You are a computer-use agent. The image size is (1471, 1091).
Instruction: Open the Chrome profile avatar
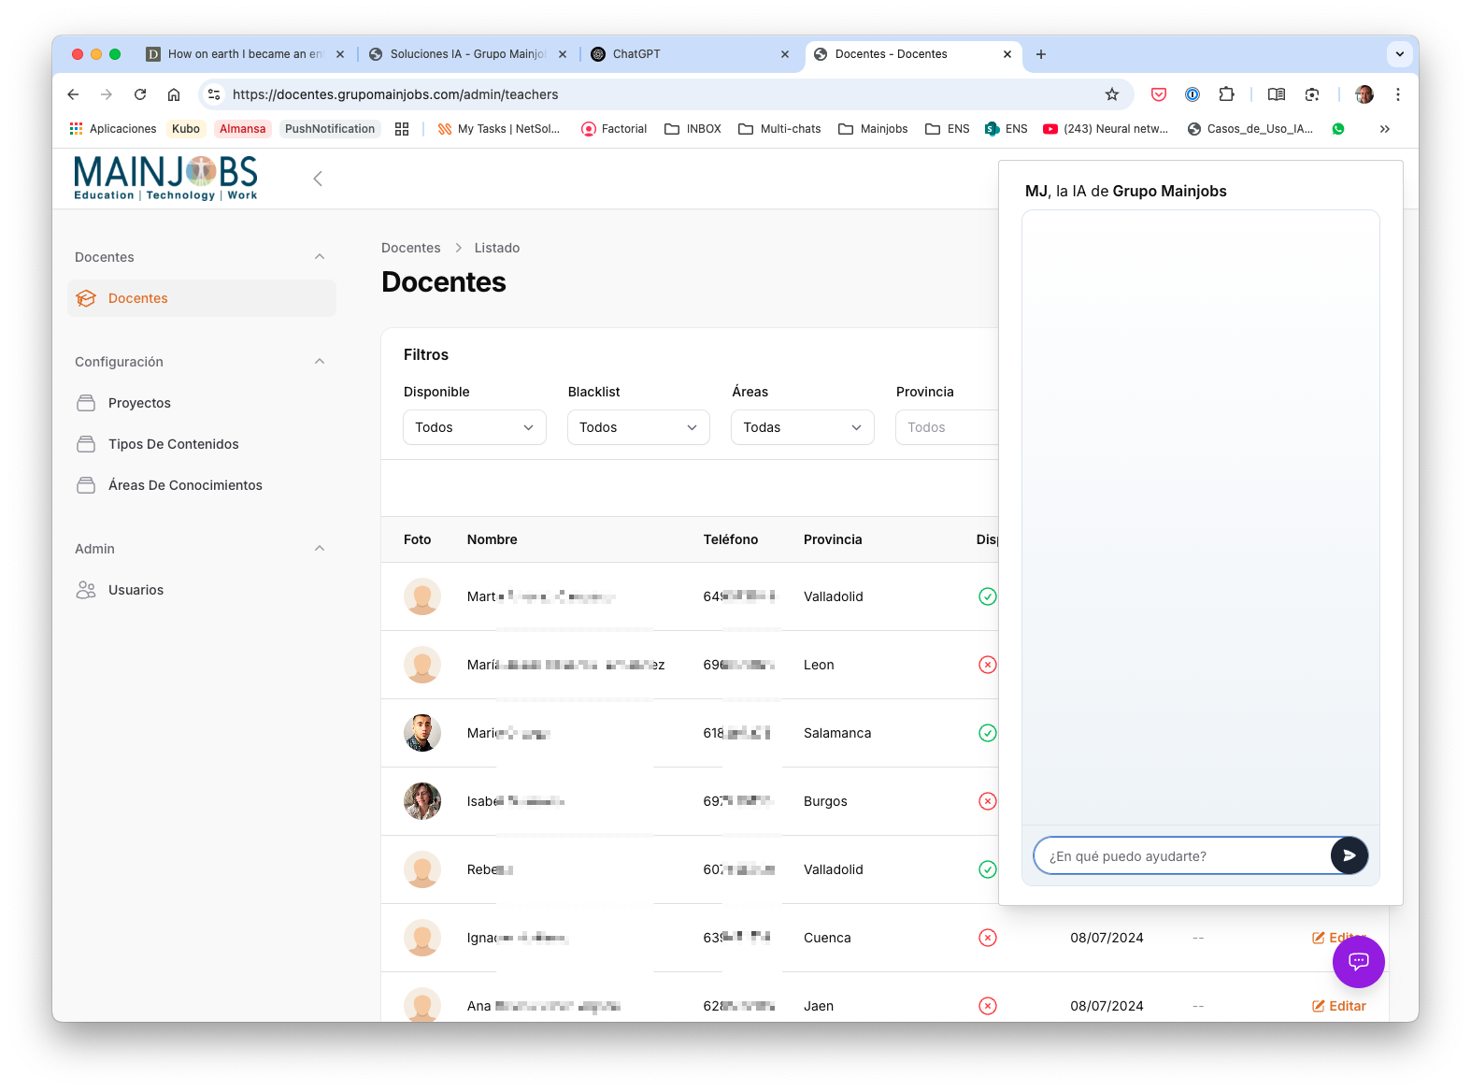[x=1364, y=94]
